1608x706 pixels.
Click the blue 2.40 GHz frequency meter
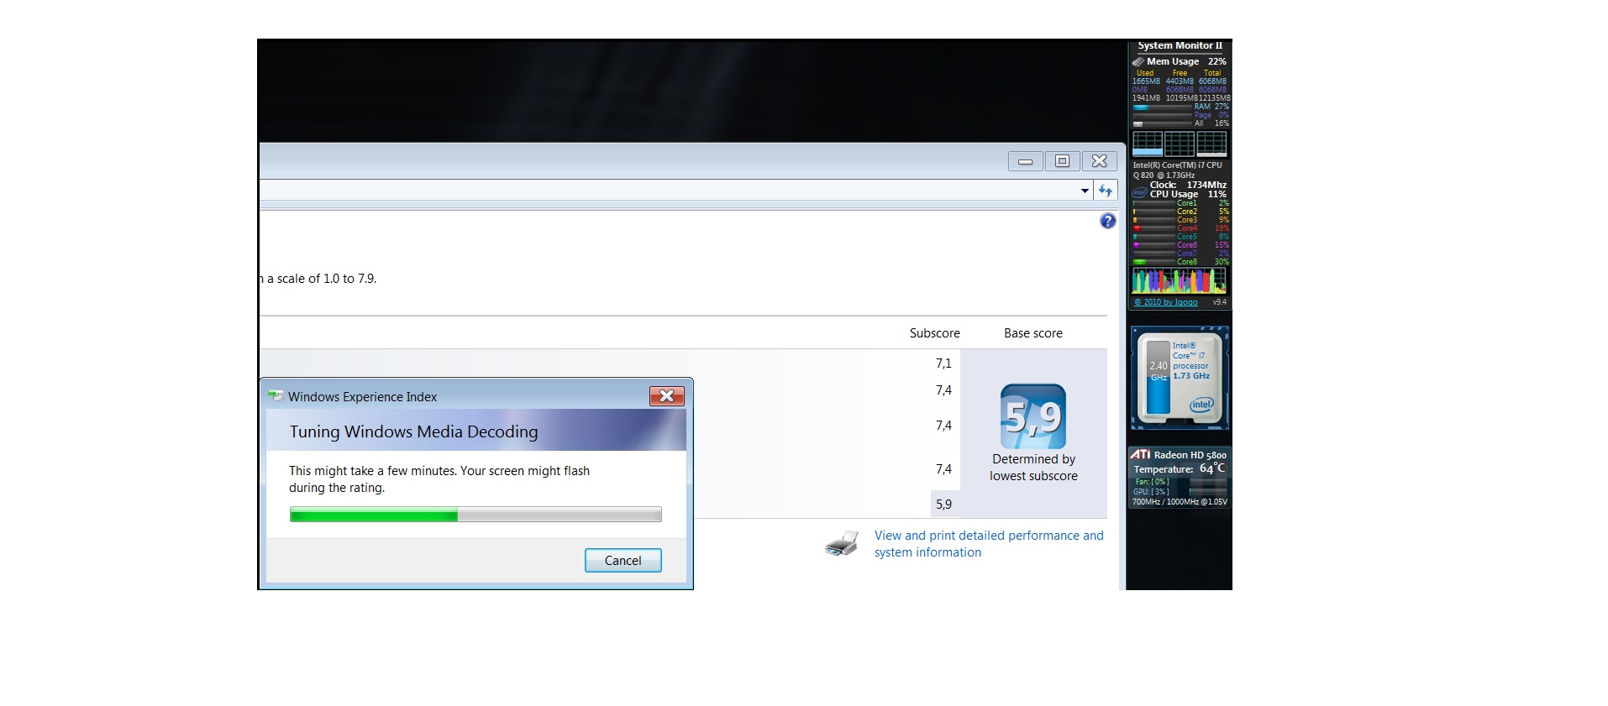pos(1159,377)
